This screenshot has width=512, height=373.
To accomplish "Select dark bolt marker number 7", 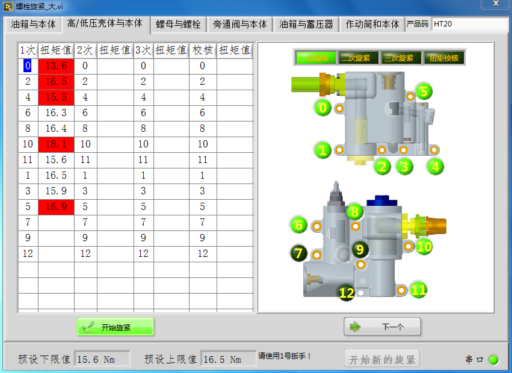I will click(x=298, y=253).
